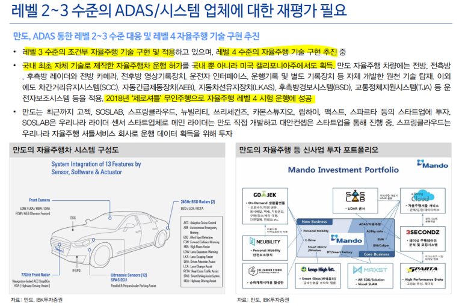Click the Core Business label

(x=377, y=254)
